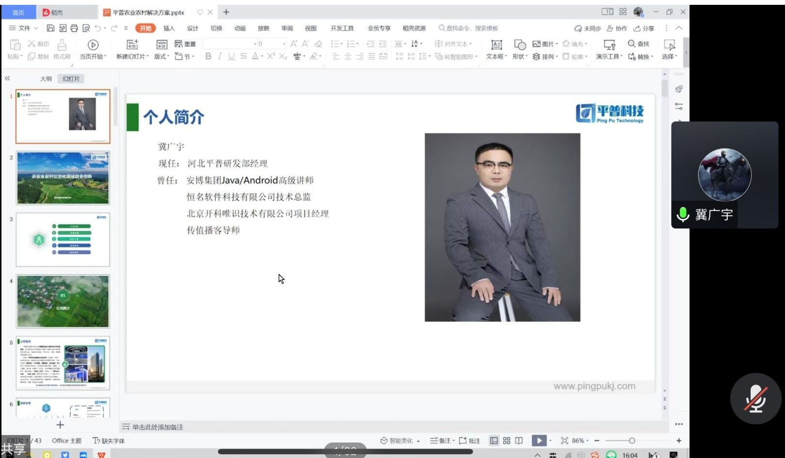Screen dimensions: 785x458
Task: Insert a Text Box (文本框)
Action: (496, 45)
